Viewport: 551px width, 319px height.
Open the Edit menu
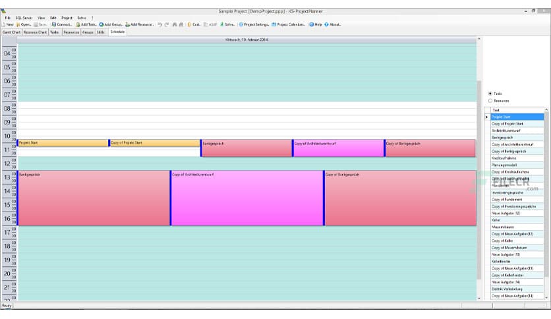tap(53, 18)
